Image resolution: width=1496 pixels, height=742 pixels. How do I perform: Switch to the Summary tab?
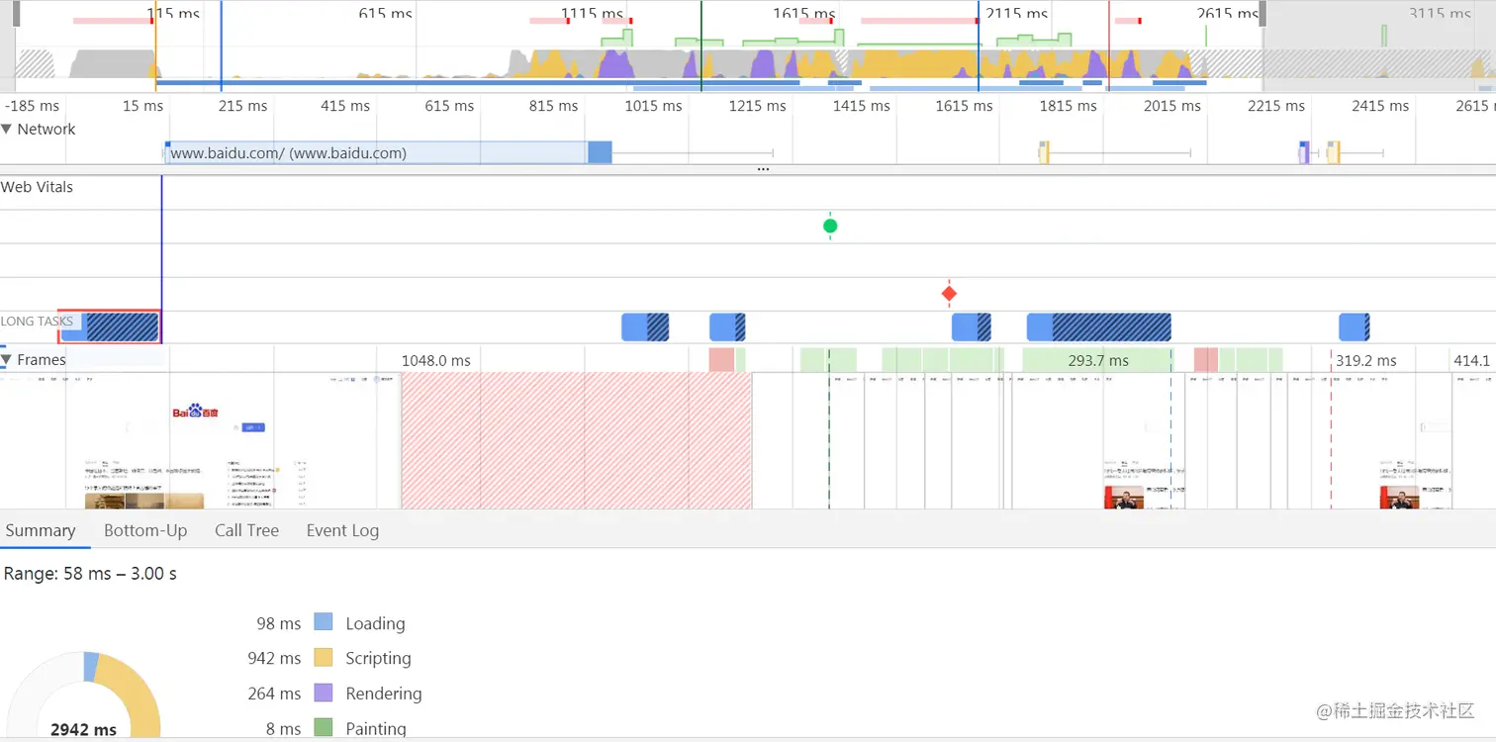(41, 530)
